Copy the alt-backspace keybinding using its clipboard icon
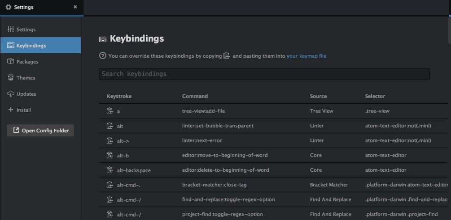The height and width of the screenshot is (220, 451). pyautogui.click(x=109, y=170)
